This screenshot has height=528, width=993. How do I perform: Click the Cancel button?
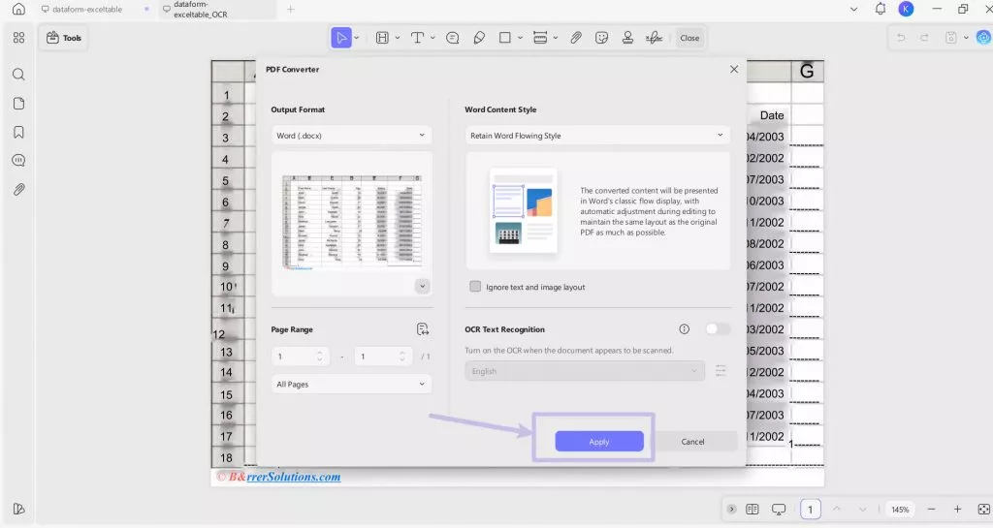click(x=692, y=442)
